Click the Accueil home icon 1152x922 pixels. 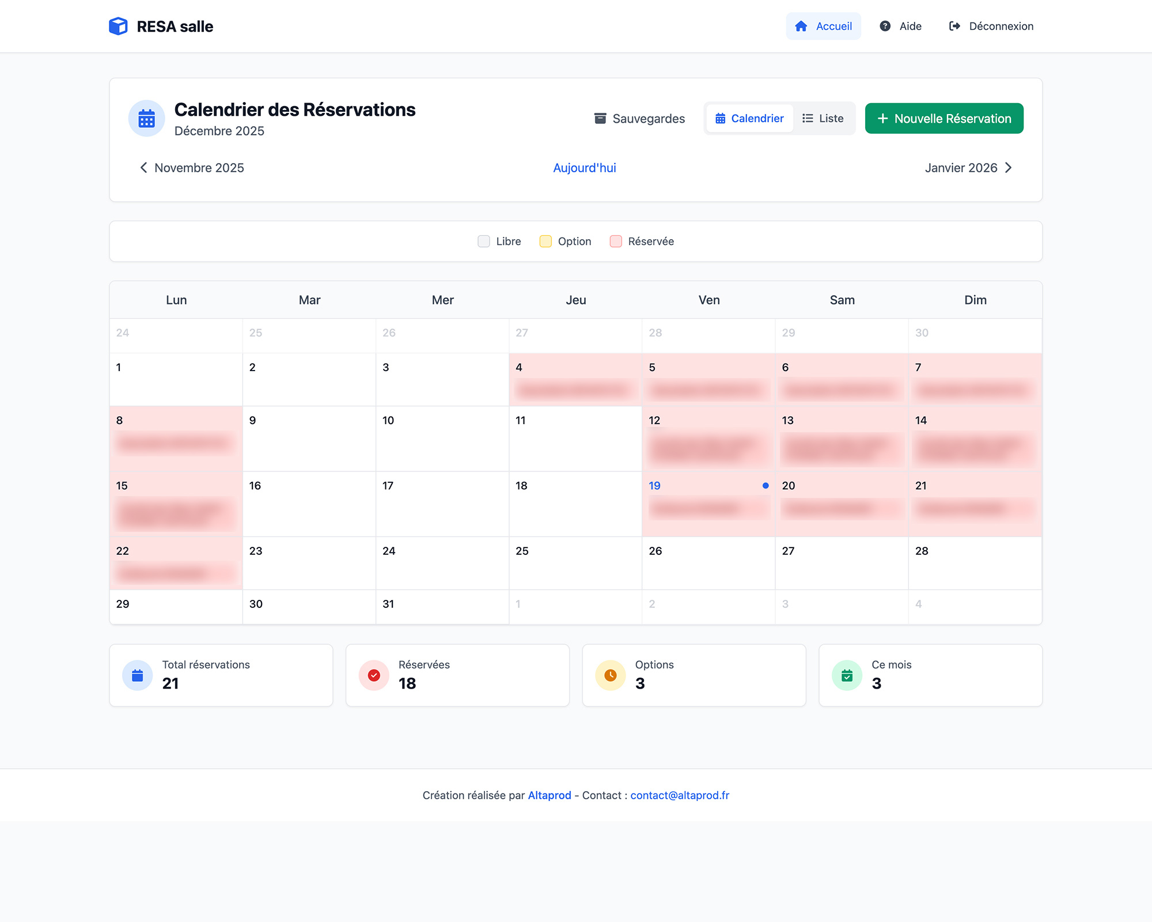(x=801, y=26)
